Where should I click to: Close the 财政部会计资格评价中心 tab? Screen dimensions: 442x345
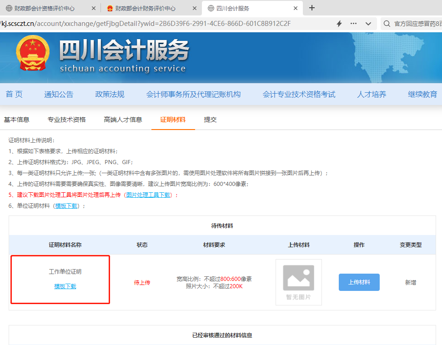click(x=94, y=9)
